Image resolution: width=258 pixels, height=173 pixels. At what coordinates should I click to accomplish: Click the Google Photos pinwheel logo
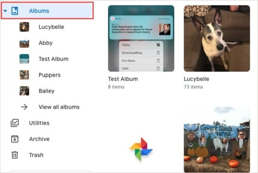(x=141, y=149)
